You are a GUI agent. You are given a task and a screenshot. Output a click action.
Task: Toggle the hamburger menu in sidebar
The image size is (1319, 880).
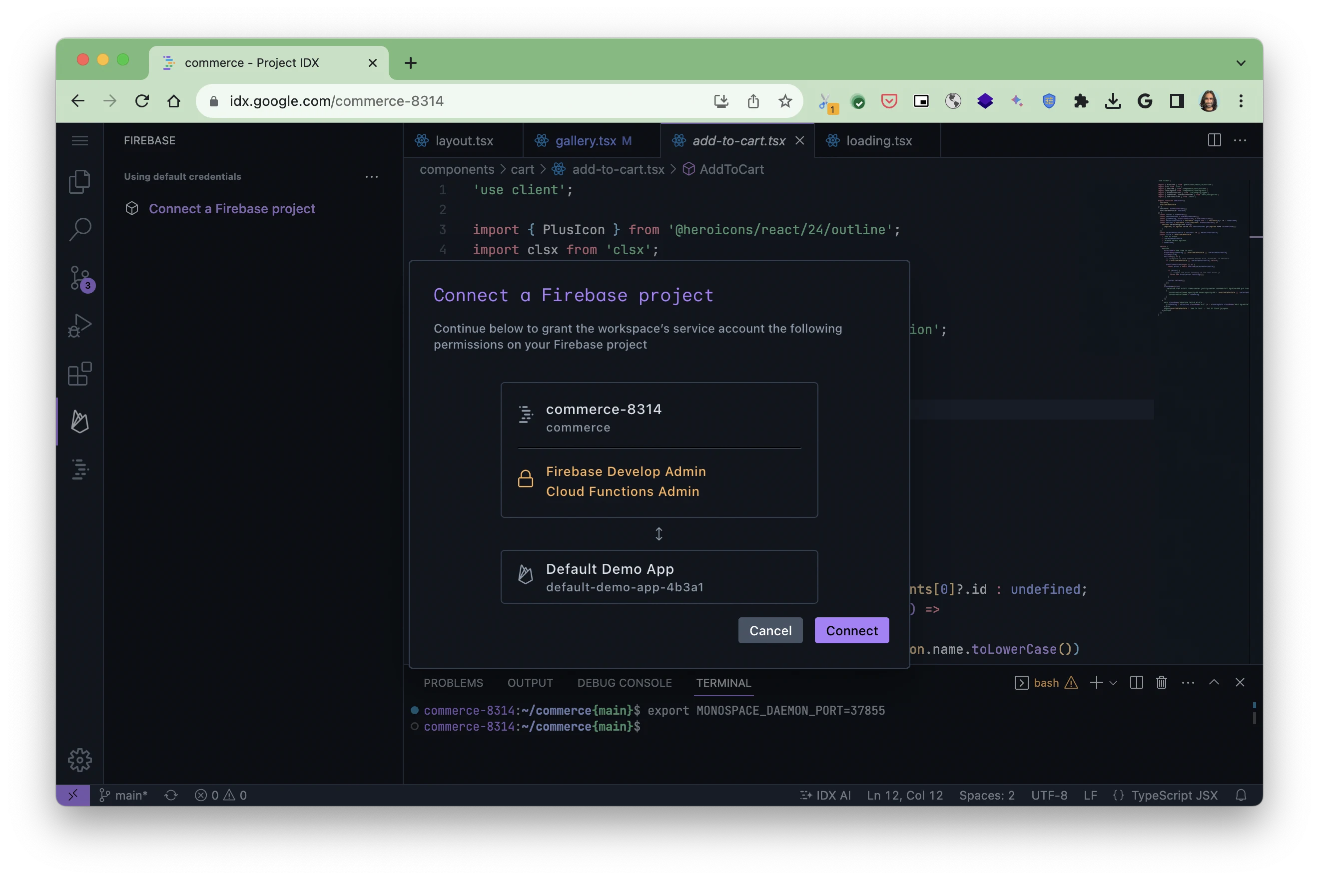80,140
